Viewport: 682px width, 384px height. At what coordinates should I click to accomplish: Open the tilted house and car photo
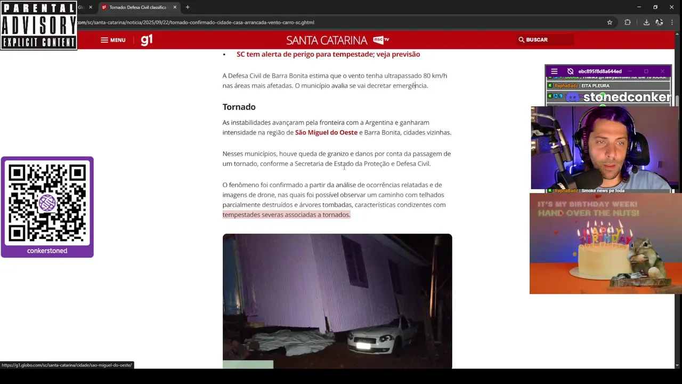(x=337, y=301)
